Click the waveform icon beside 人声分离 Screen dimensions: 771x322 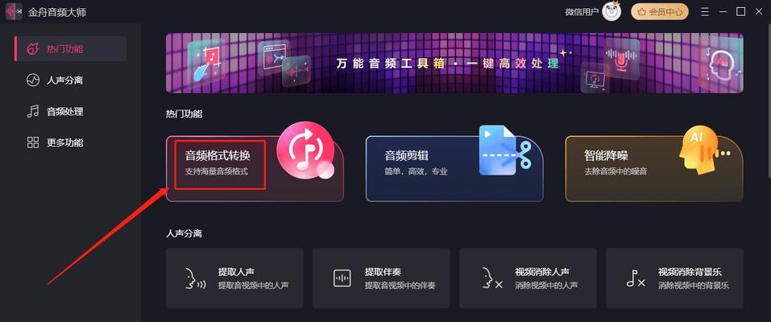pos(33,80)
